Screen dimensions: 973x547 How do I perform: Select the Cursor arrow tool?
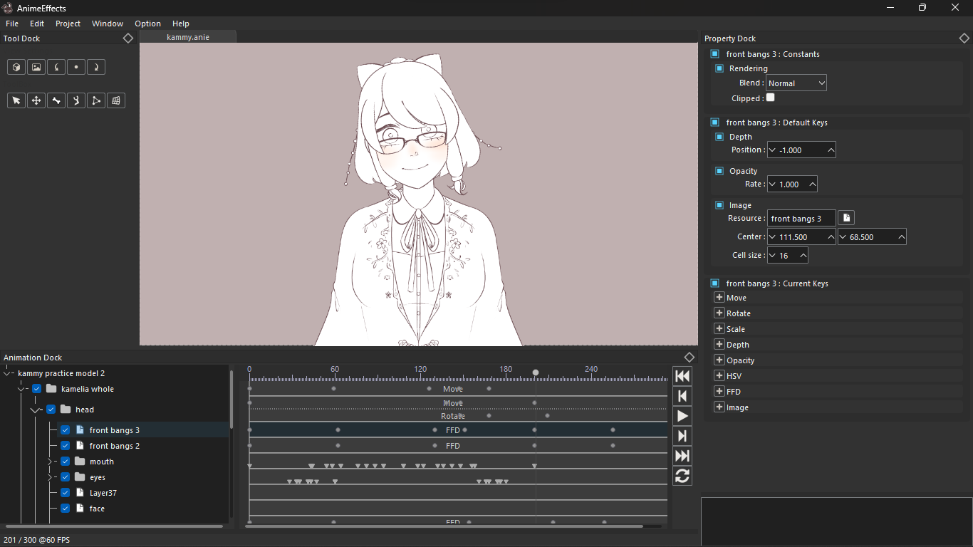[16, 100]
